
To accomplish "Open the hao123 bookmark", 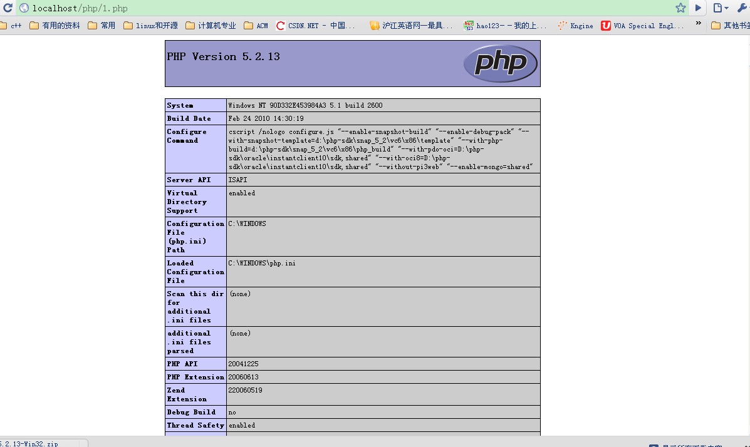I will click(506, 25).
